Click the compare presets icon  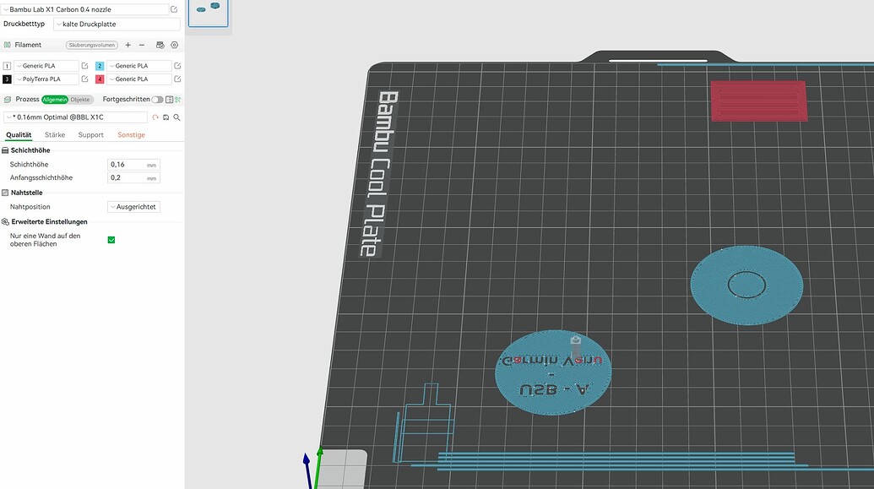(170, 100)
